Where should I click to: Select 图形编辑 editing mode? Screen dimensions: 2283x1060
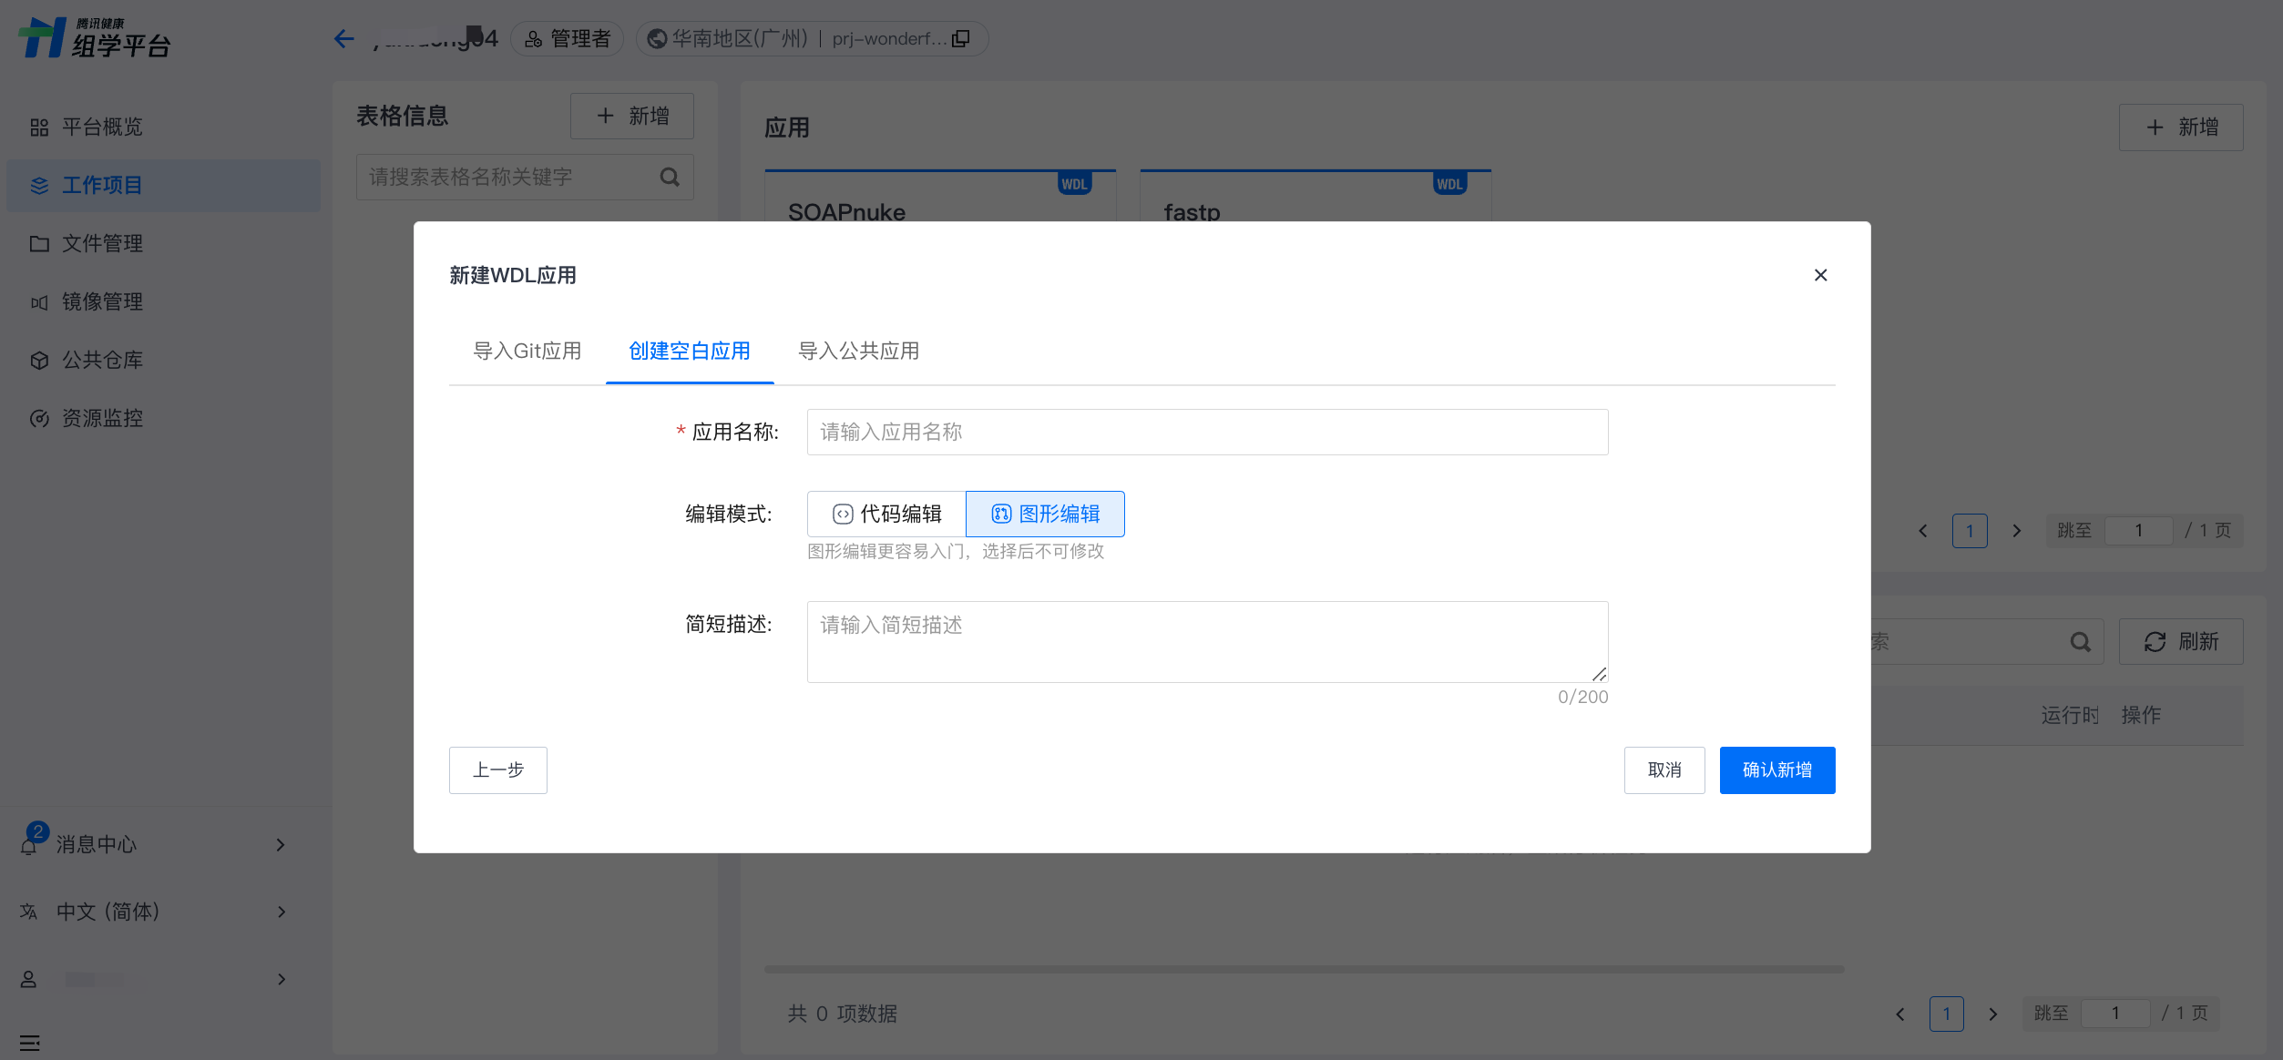click(1045, 514)
